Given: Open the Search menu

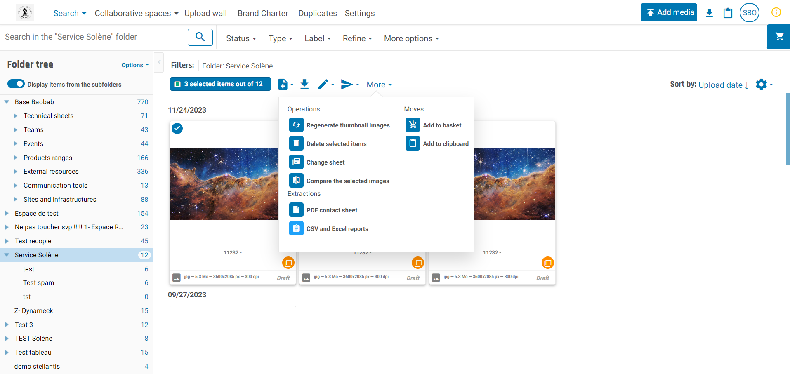Looking at the screenshot, I should click(x=70, y=13).
